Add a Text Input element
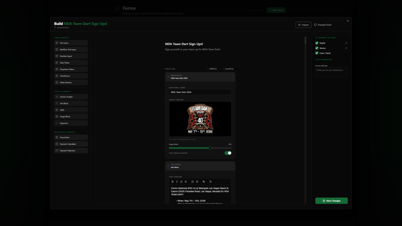 71,43
